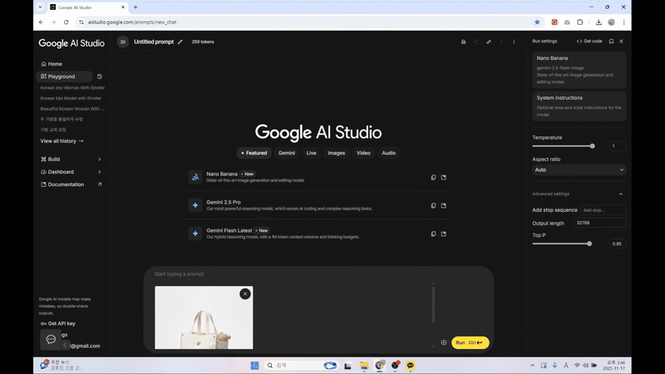Open the Aspect ratio Auto dropdown

click(579, 170)
